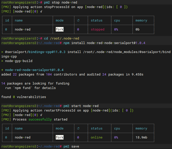Click the restart-count icon in the online table header
172x149 pixels.
(78, 128)
